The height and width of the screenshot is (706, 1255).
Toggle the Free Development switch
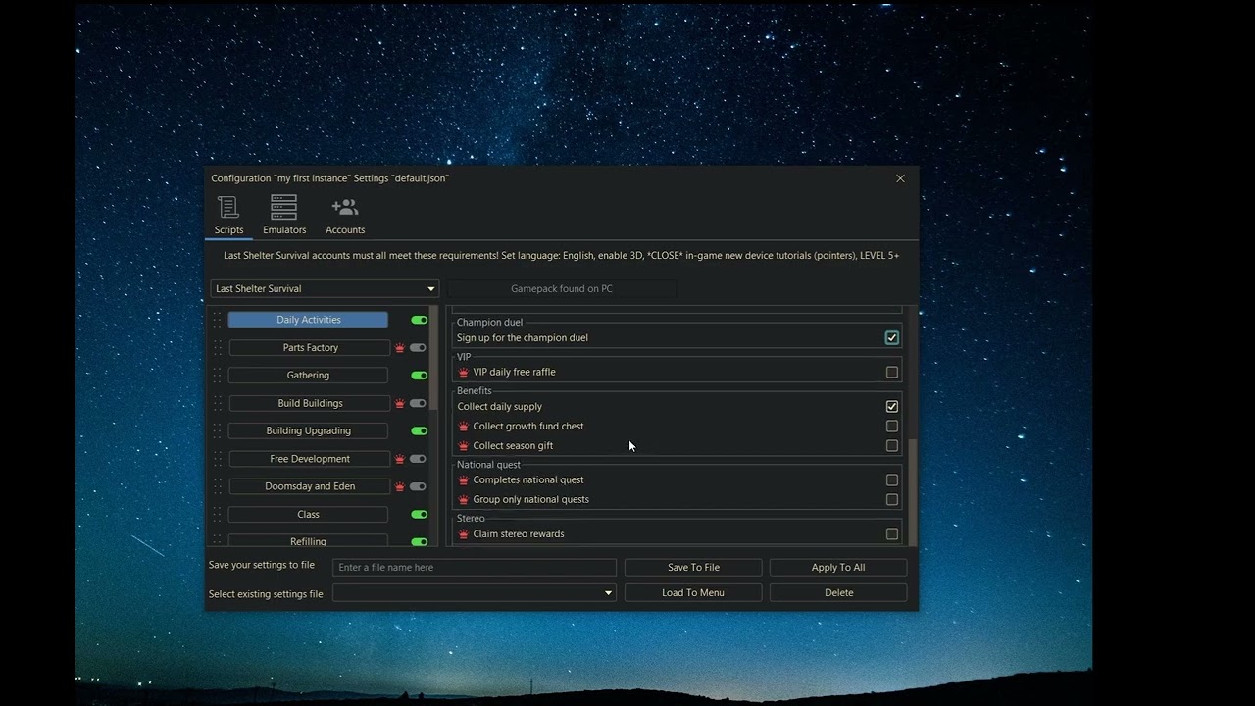[418, 459]
